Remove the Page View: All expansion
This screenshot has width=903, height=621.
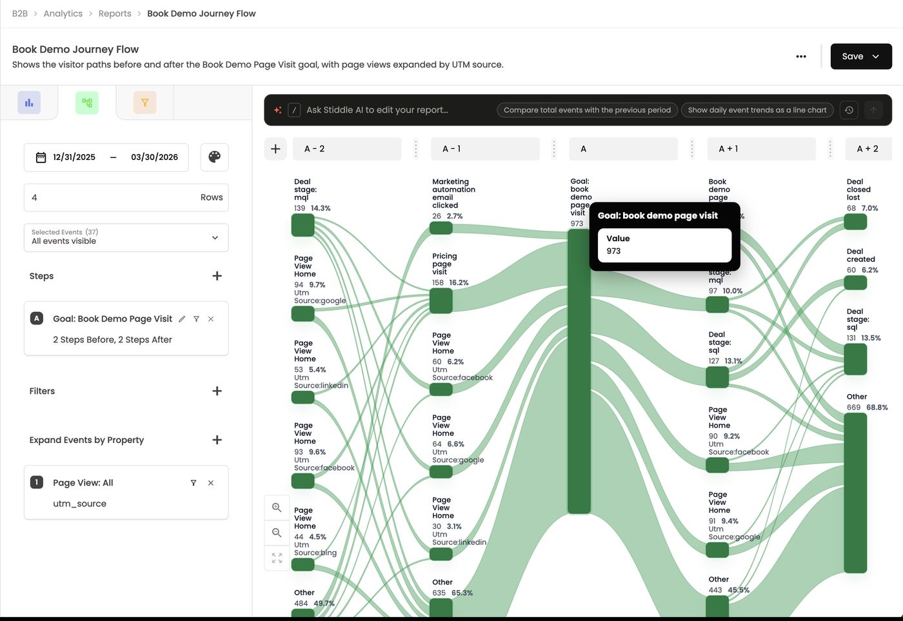click(x=211, y=482)
